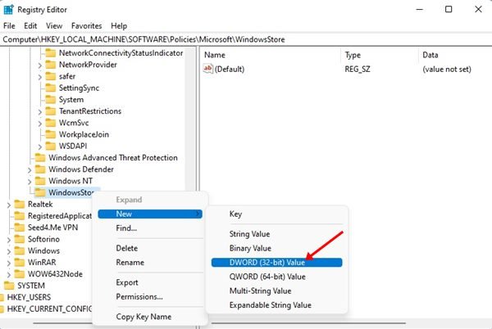Open the Edit menu
This screenshot has width=492, height=329.
click(x=30, y=25)
